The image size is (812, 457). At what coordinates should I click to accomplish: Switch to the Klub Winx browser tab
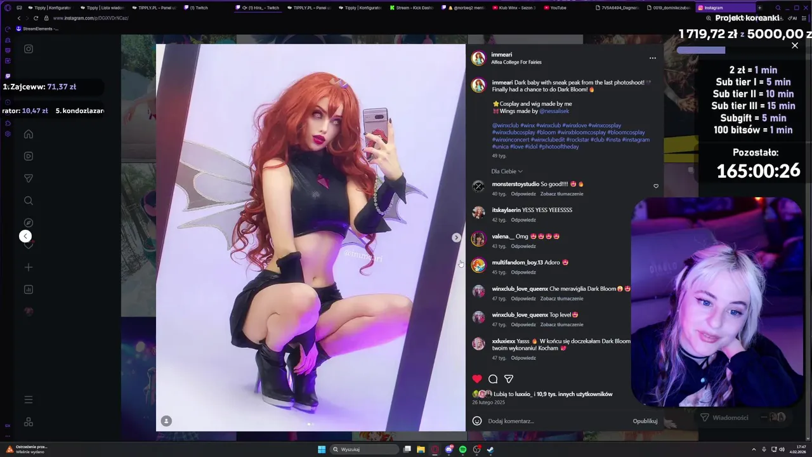[x=514, y=8]
